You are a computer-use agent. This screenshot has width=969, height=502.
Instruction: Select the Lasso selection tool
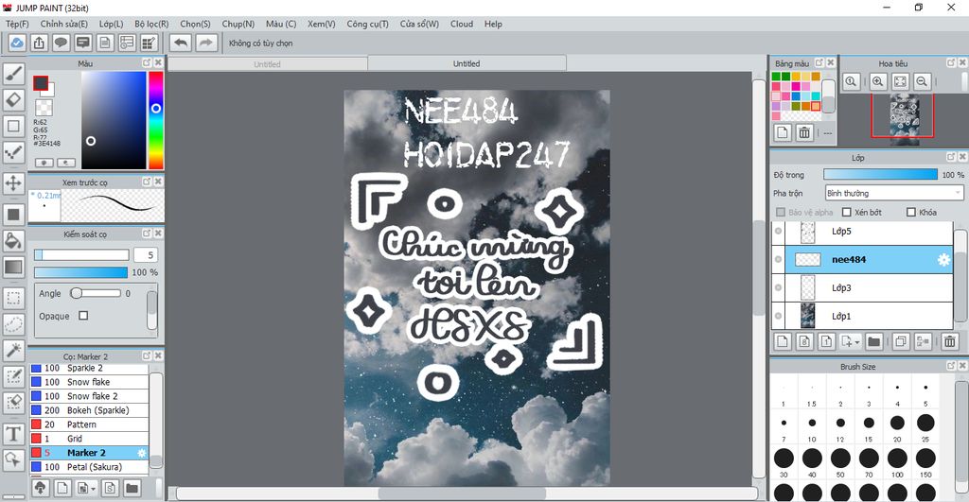point(13,323)
